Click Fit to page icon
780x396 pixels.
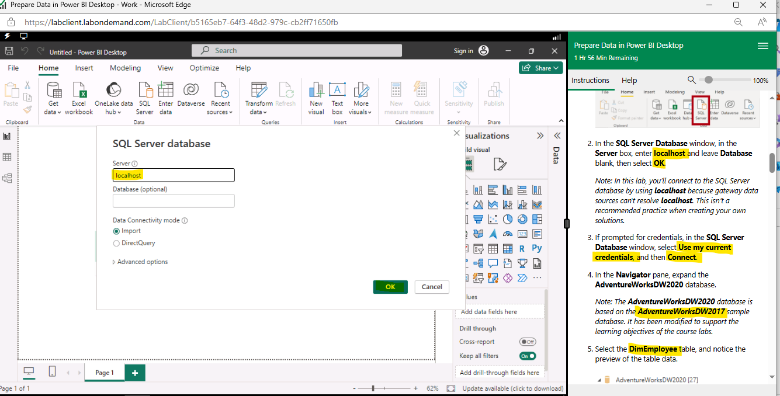coord(450,388)
